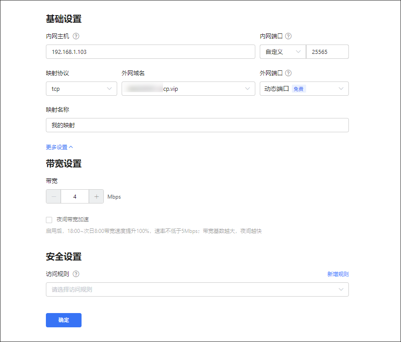Viewport: 401px width, 342px height.
Task: Click the 确定 button
Action: point(64,320)
